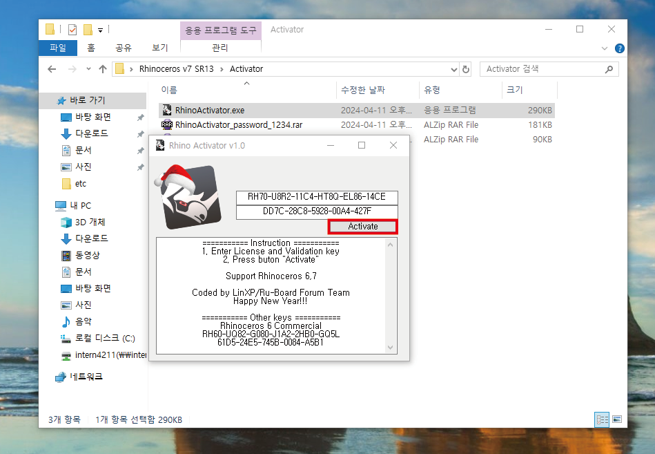The height and width of the screenshot is (454, 655).
Task: Click the pin icon next to pinned 사진
Action: tap(141, 167)
